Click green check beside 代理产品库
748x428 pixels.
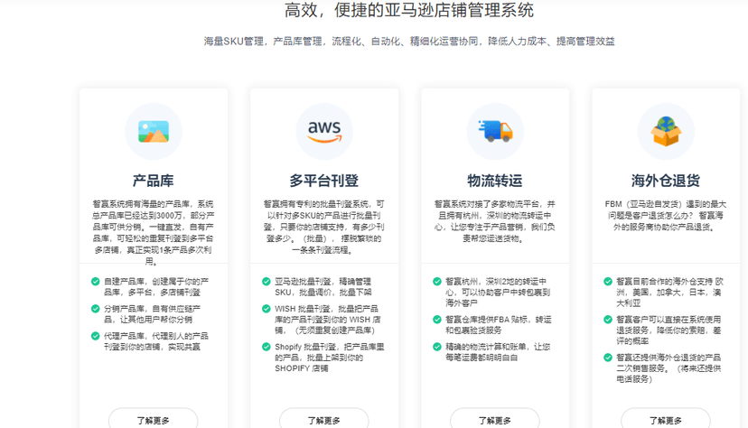click(96, 336)
